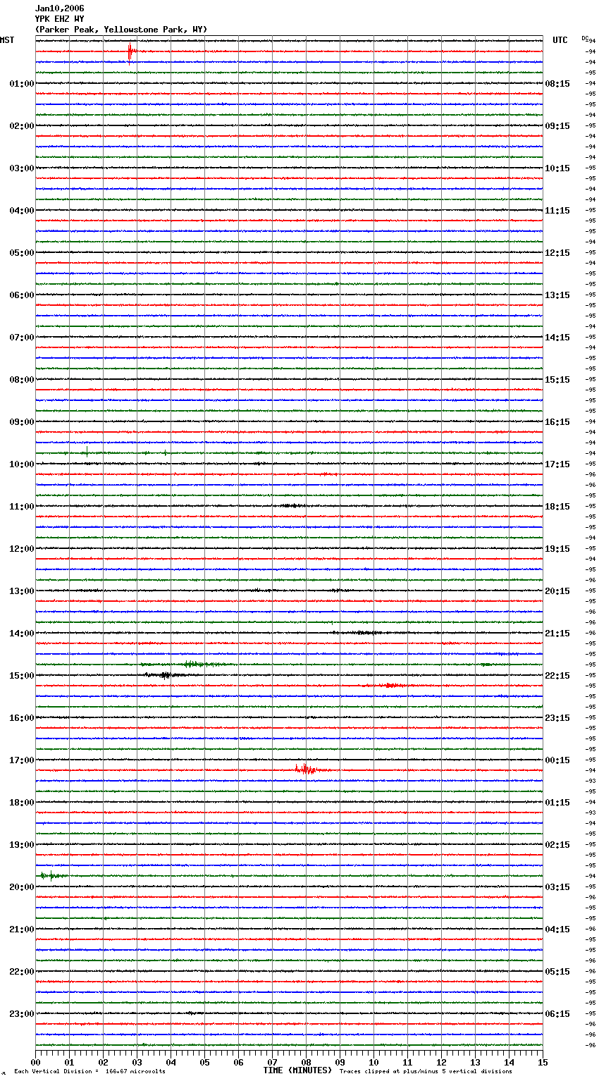Click the UTC timezone header
The width and height of the screenshot is (599, 1081).
[x=560, y=40]
